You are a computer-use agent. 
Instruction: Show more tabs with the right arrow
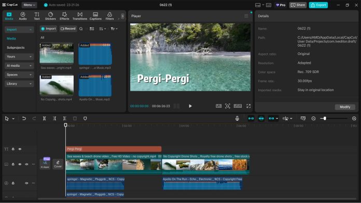pyautogui.click(x=122, y=16)
